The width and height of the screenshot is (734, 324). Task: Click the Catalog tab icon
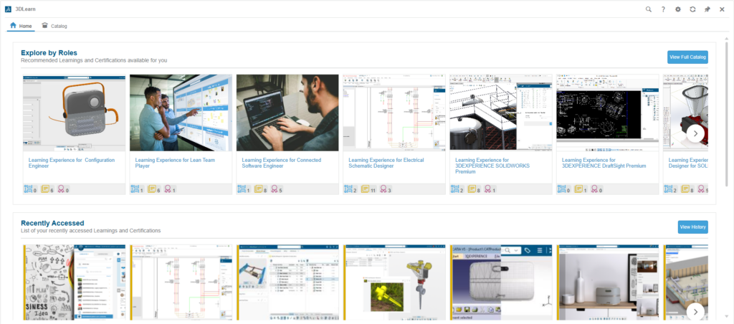coord(45,25)
